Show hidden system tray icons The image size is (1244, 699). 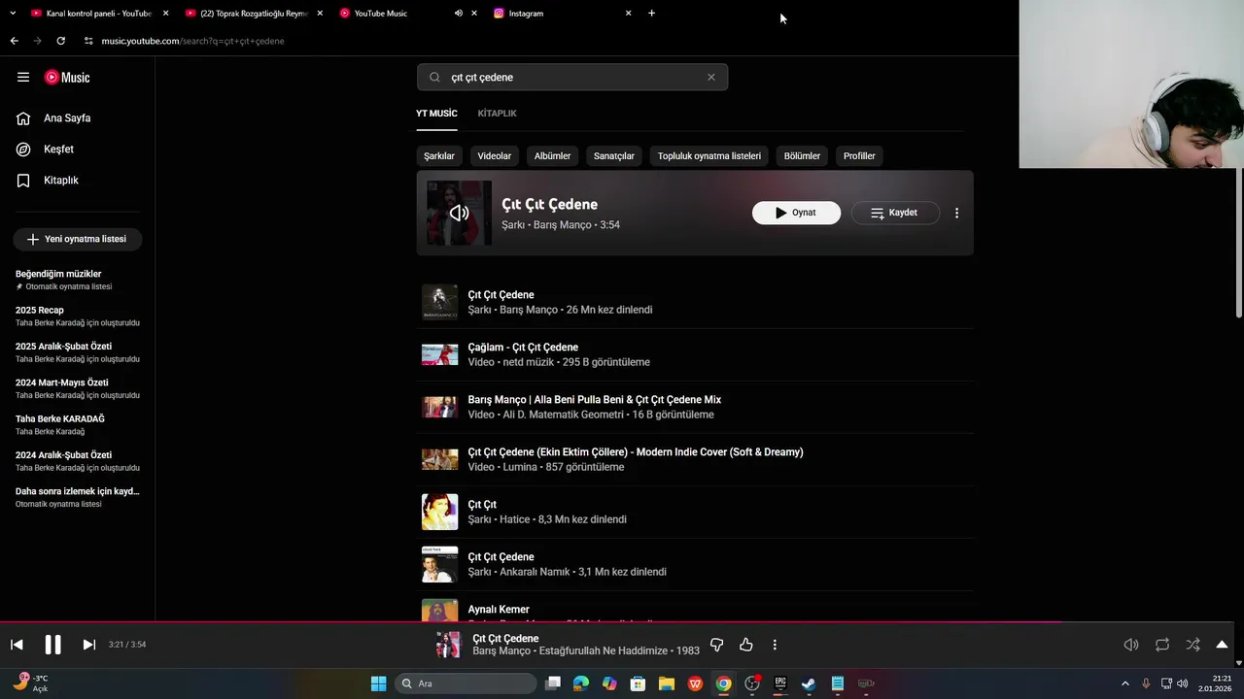coord(1125,683)
